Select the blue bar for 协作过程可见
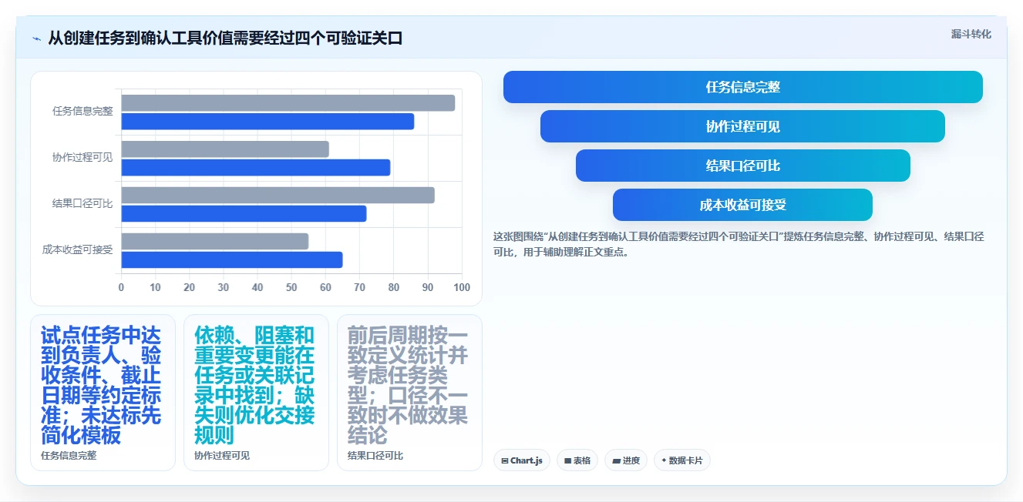This screenshot has width=1023, height=502. (256, 168)
